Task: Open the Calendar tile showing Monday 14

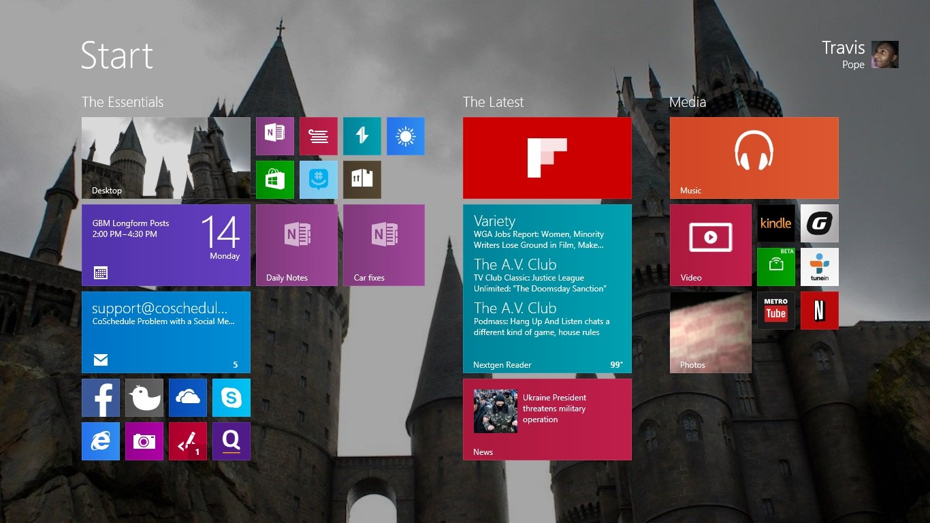Action: (166, 245)
